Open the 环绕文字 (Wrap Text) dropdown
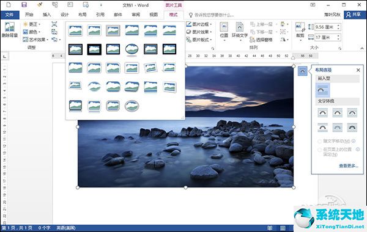This screenshot has height=232, width=367. click(x=240, y=32)
